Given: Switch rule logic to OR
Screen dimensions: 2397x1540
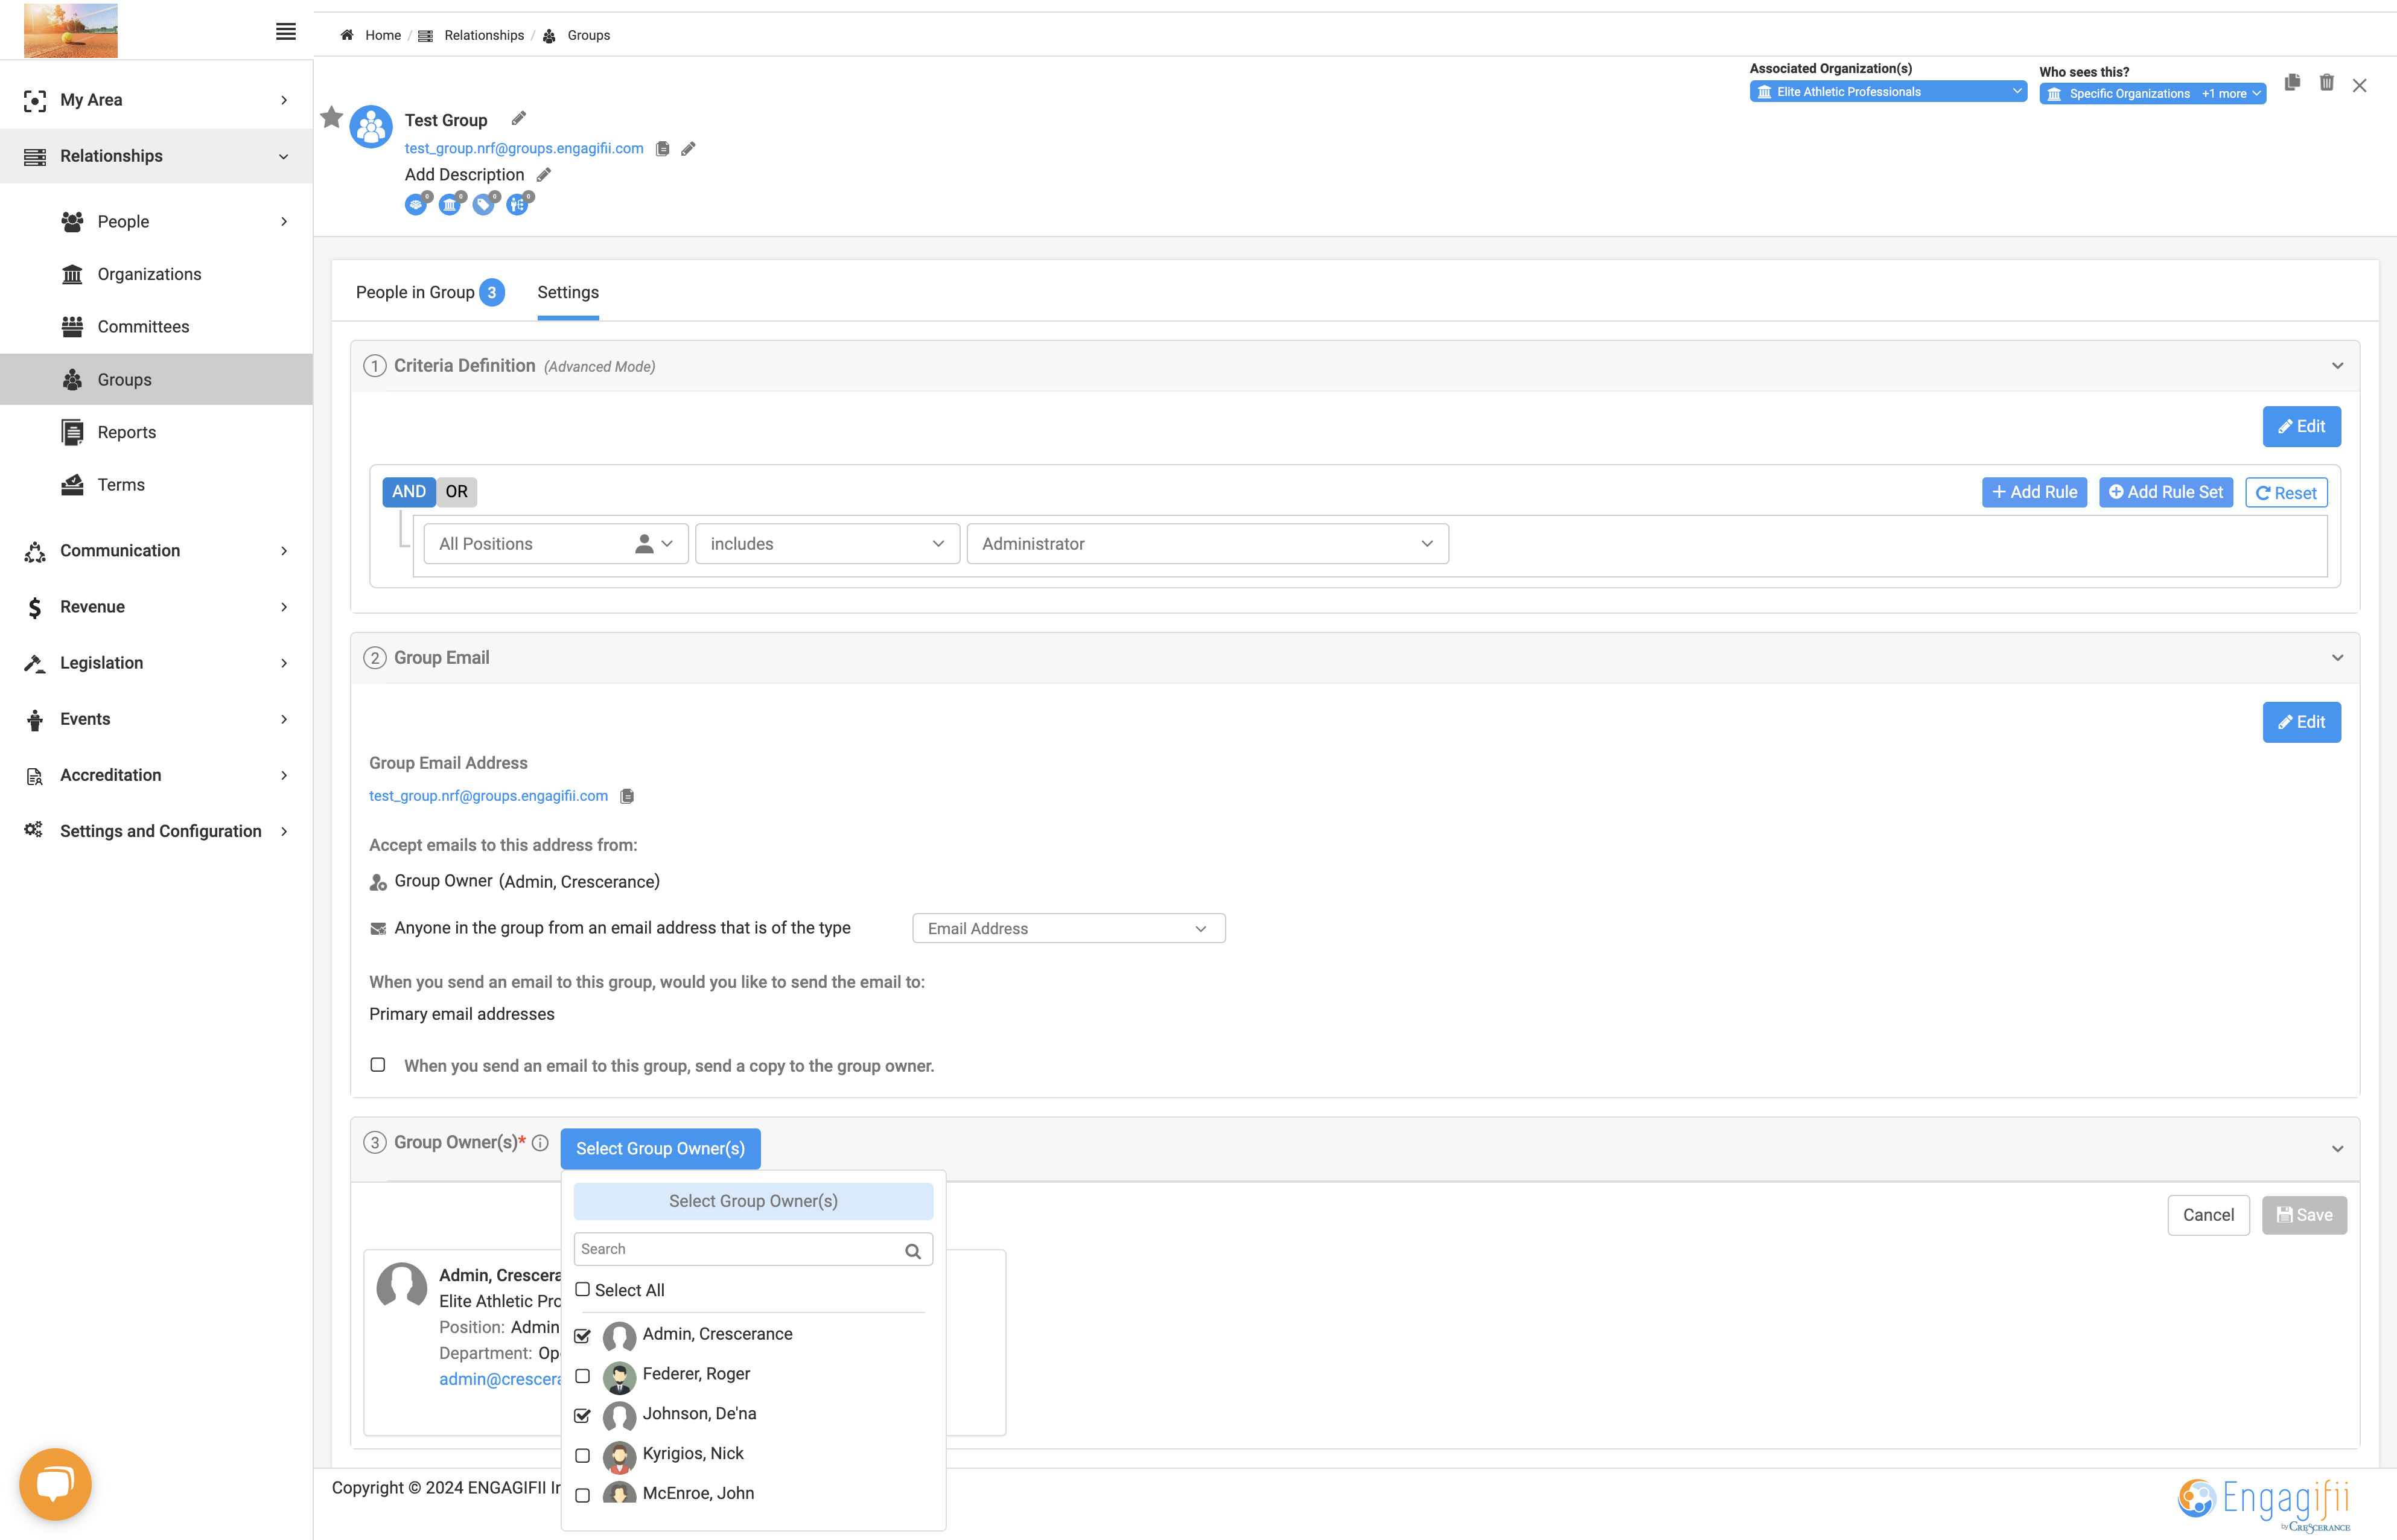Looking at the screenshot, I should click(x=457, y=492).
